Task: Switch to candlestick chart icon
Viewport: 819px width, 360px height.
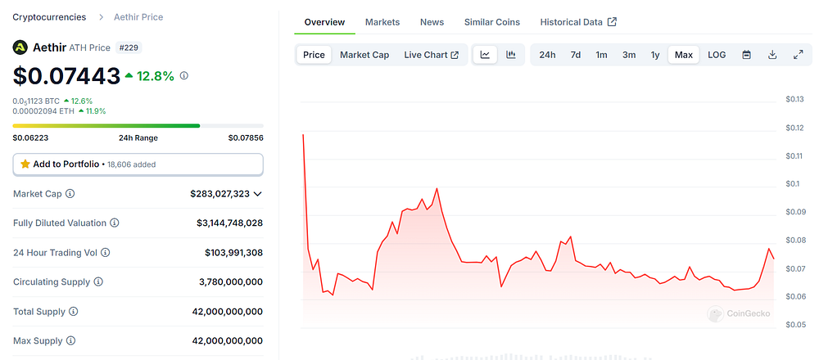Action: click(x=511, y=55)
